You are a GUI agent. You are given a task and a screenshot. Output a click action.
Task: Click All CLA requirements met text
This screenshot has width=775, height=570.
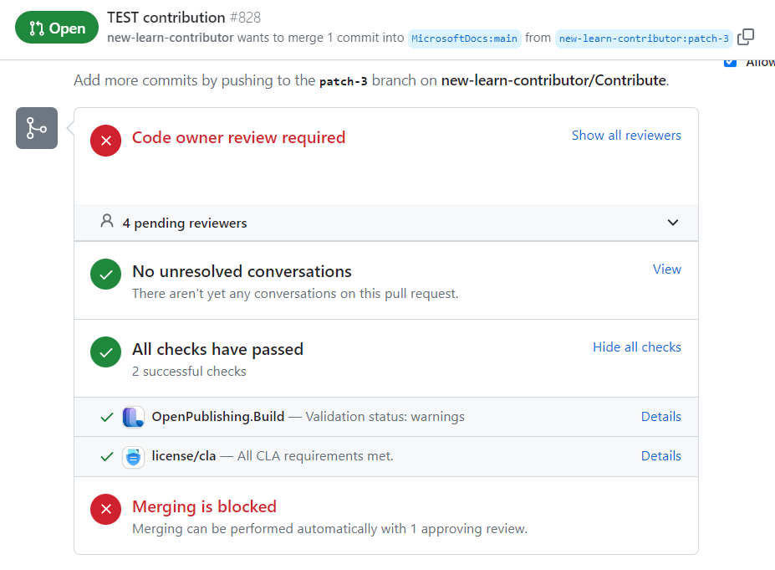pos(315,455)
